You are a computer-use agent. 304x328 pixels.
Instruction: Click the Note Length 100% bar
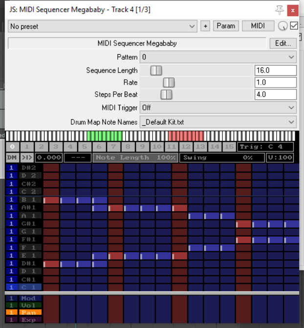click(x=135, y=157)
